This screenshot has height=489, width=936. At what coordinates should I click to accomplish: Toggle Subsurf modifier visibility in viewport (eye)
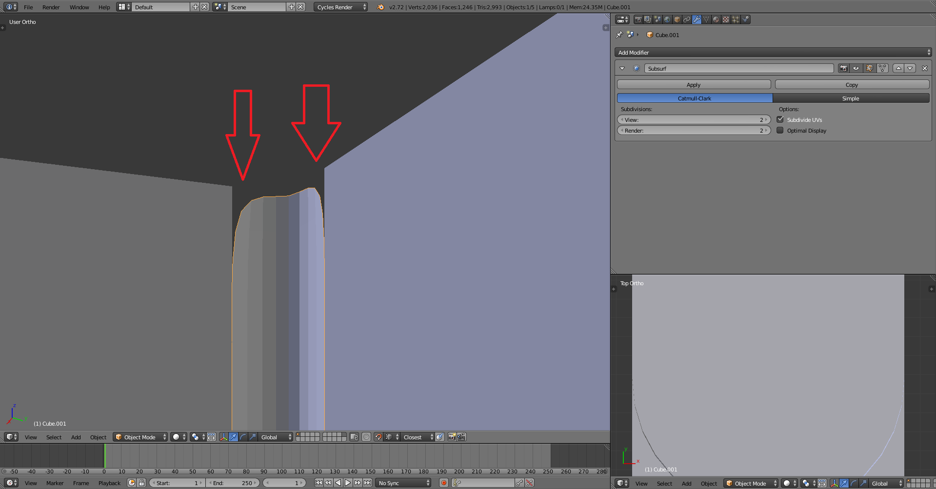[856, 68]
